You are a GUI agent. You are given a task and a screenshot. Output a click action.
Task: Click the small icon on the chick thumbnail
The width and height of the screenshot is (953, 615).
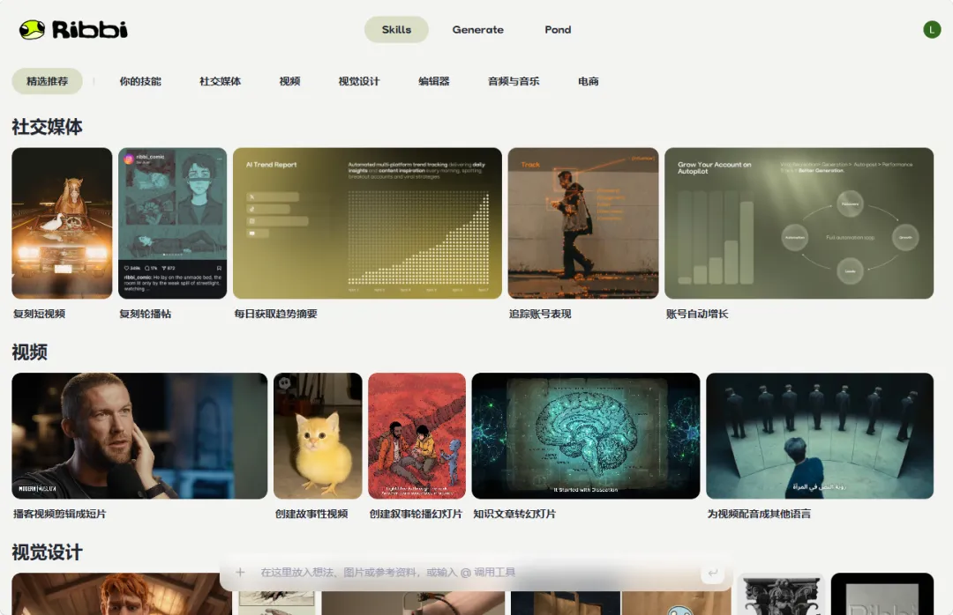(x=284, y=382)
